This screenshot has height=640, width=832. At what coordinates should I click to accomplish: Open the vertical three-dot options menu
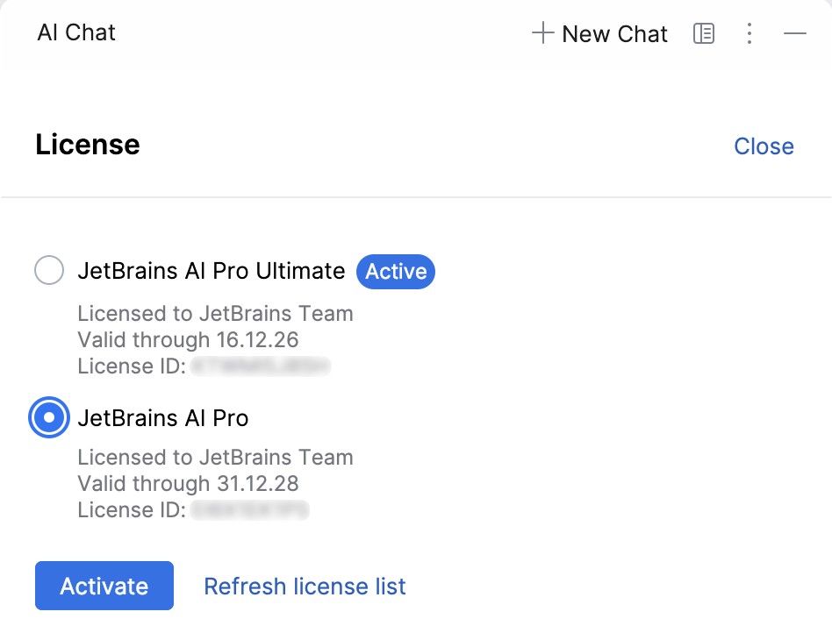[x=750, y=33]
